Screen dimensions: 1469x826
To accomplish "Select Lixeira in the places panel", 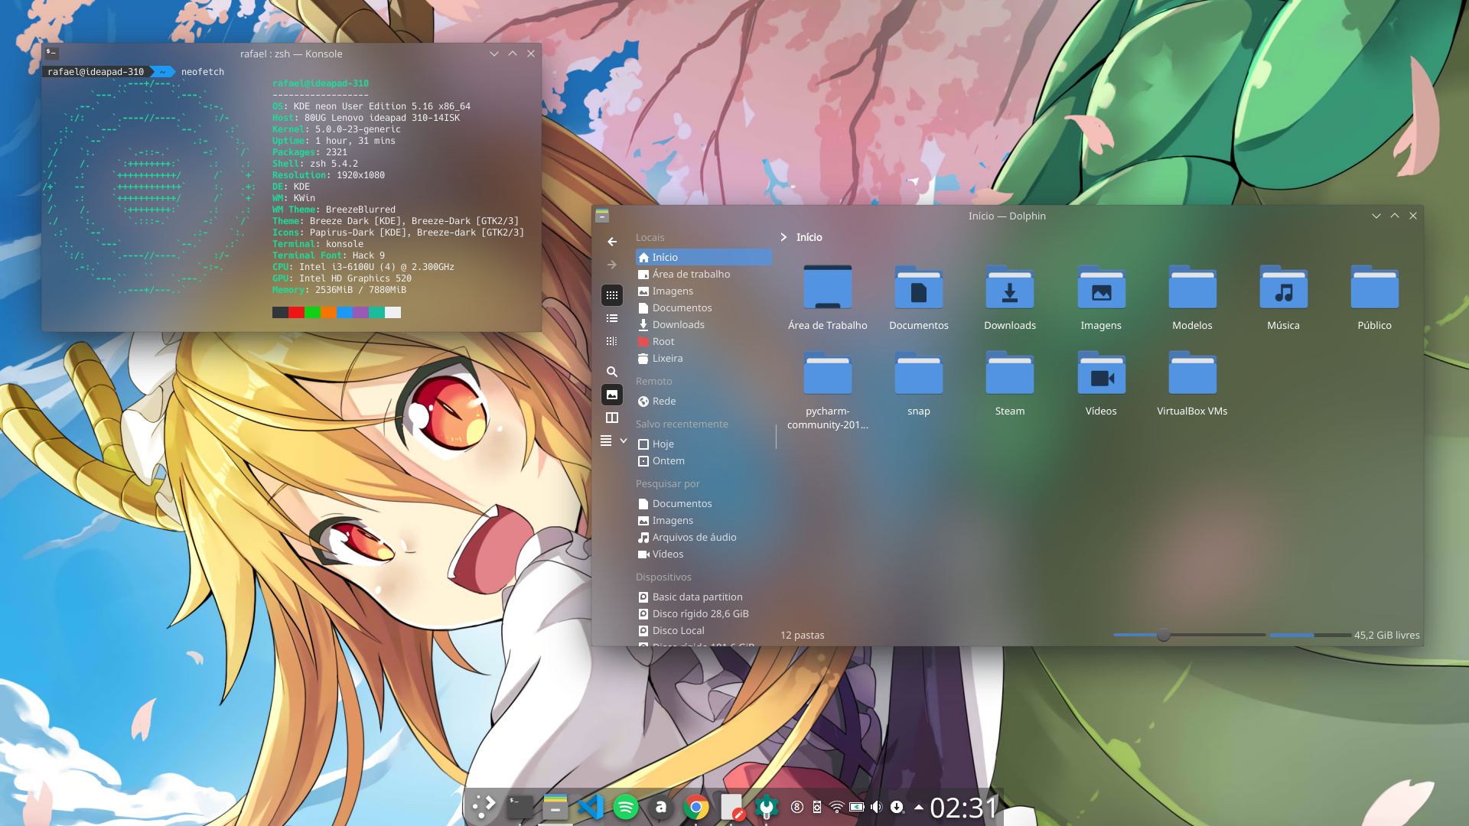I will click(667, 358).
